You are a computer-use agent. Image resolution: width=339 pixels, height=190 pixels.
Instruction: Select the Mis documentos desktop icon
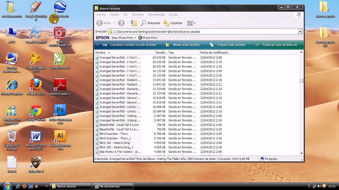[x=12, y=10]
